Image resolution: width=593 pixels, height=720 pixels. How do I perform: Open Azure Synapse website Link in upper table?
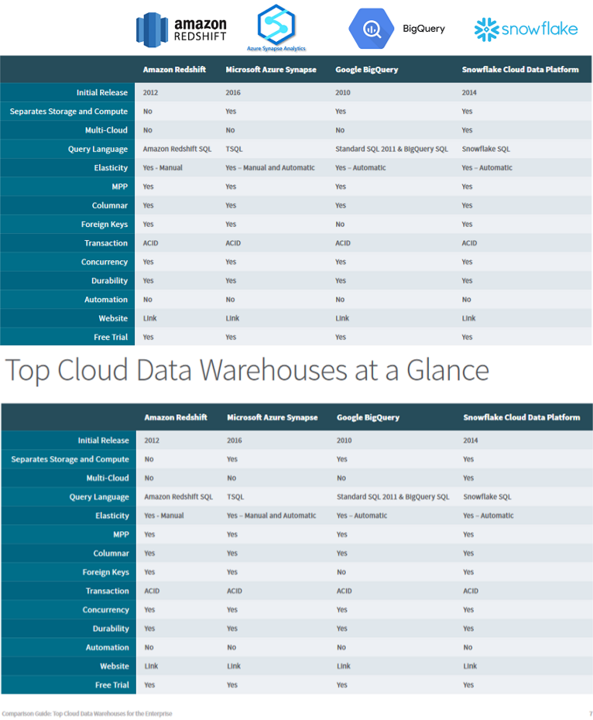point(232,318)
